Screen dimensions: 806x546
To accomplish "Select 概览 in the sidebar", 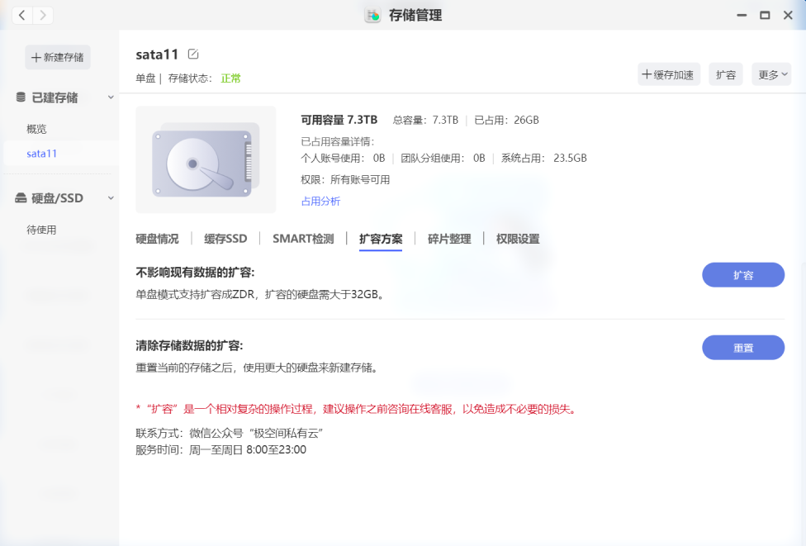I will tap(36, 129).
